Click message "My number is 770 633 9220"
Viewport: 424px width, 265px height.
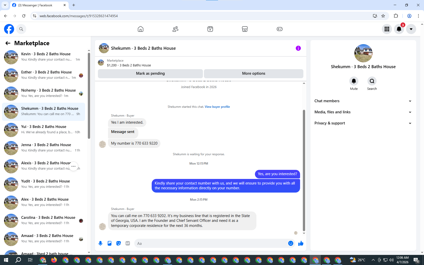pyautogui.click(x=134, y=143)
